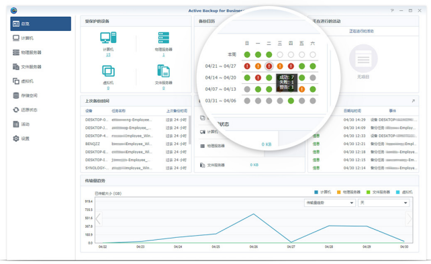
Task: Select the log entry dated 04/30 12:21
Action: click(x=363, y=144)
